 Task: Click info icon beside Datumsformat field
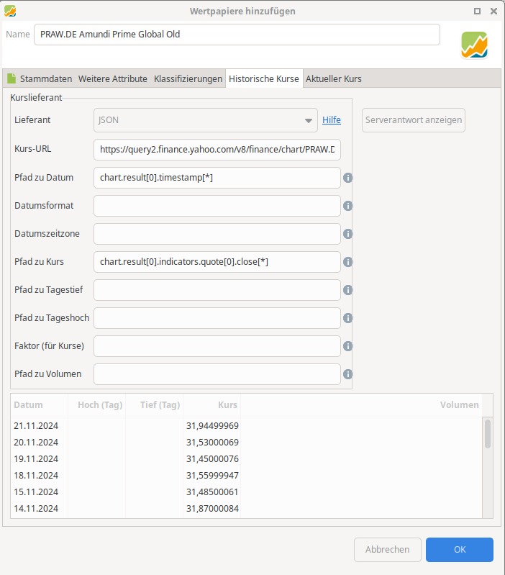(x=347, y=206)
